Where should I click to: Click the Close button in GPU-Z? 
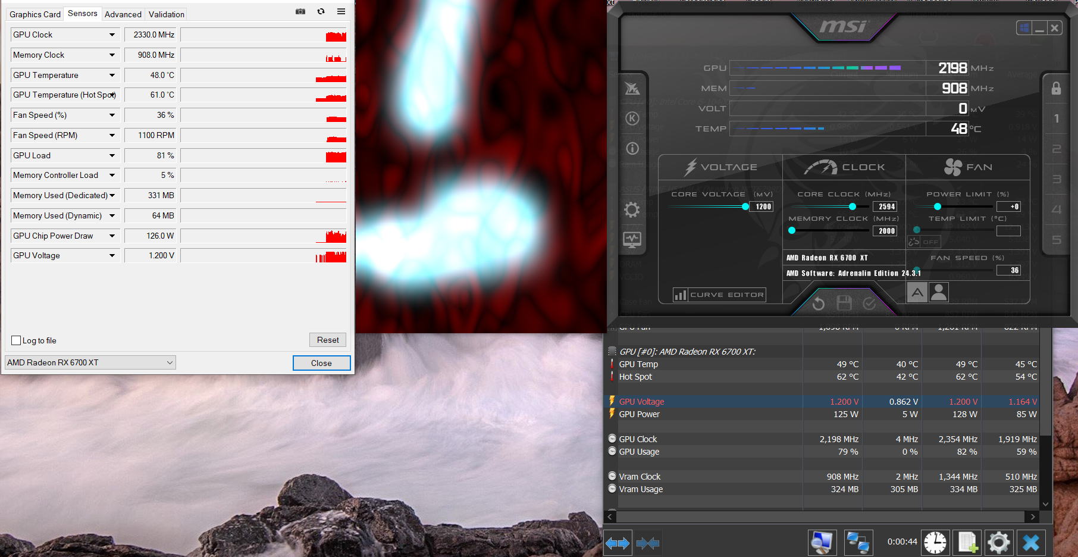pos(321,363)
